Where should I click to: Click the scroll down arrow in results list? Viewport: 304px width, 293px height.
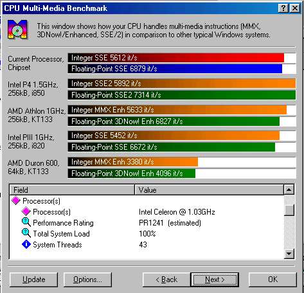(289, 254)
